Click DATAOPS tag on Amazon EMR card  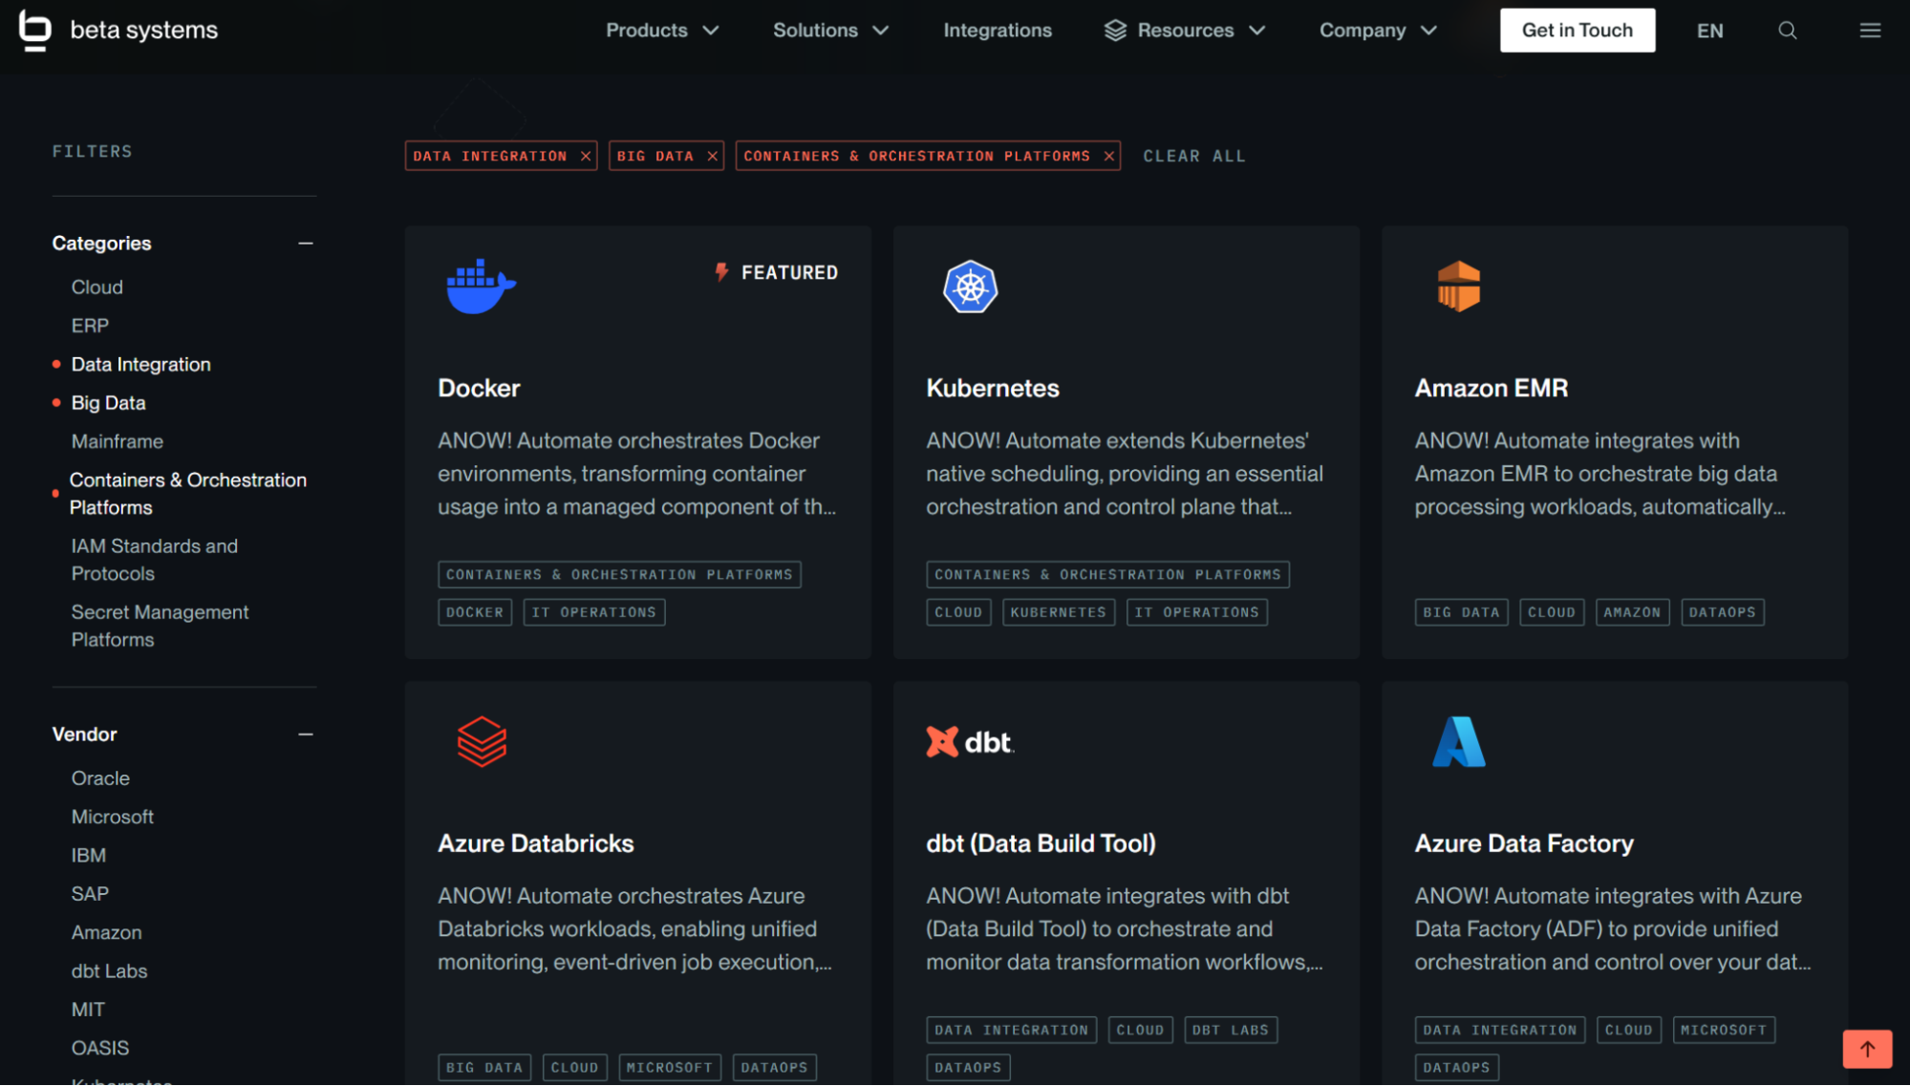click(1722, 612)
